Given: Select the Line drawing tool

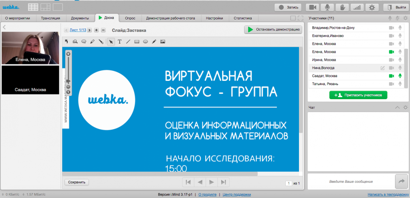Looking at the screenshot, I should (x=128, y=42).
